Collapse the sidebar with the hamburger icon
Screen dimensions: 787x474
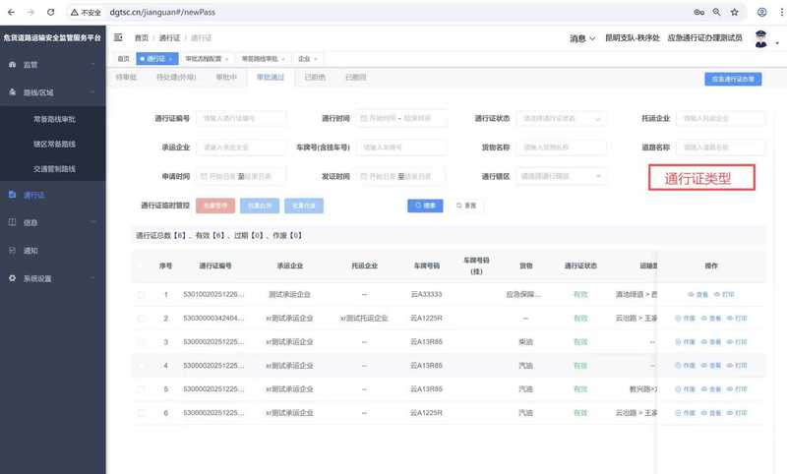(119, 37)
